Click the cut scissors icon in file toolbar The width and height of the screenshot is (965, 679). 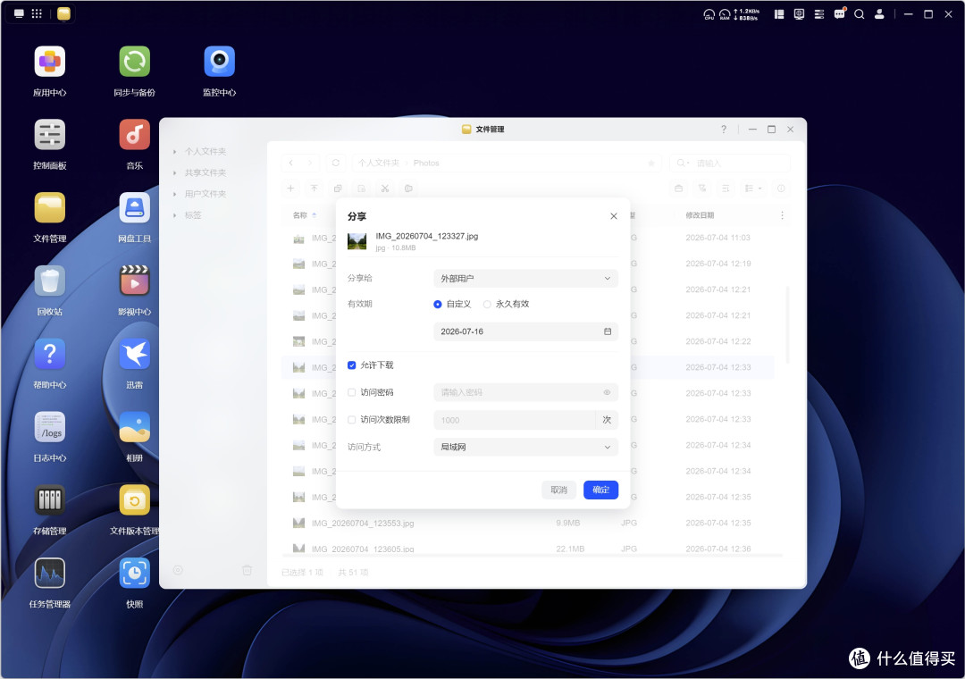pos(385,189)
